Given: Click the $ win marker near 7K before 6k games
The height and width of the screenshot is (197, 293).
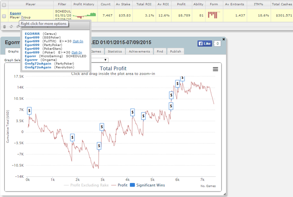Looking at the screenshot, I should tap(171, 106).
